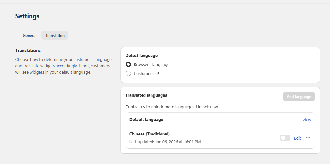Click the Customer's IP label text
Viewport: 330px width, 164px height.
[x=146, y=73]
